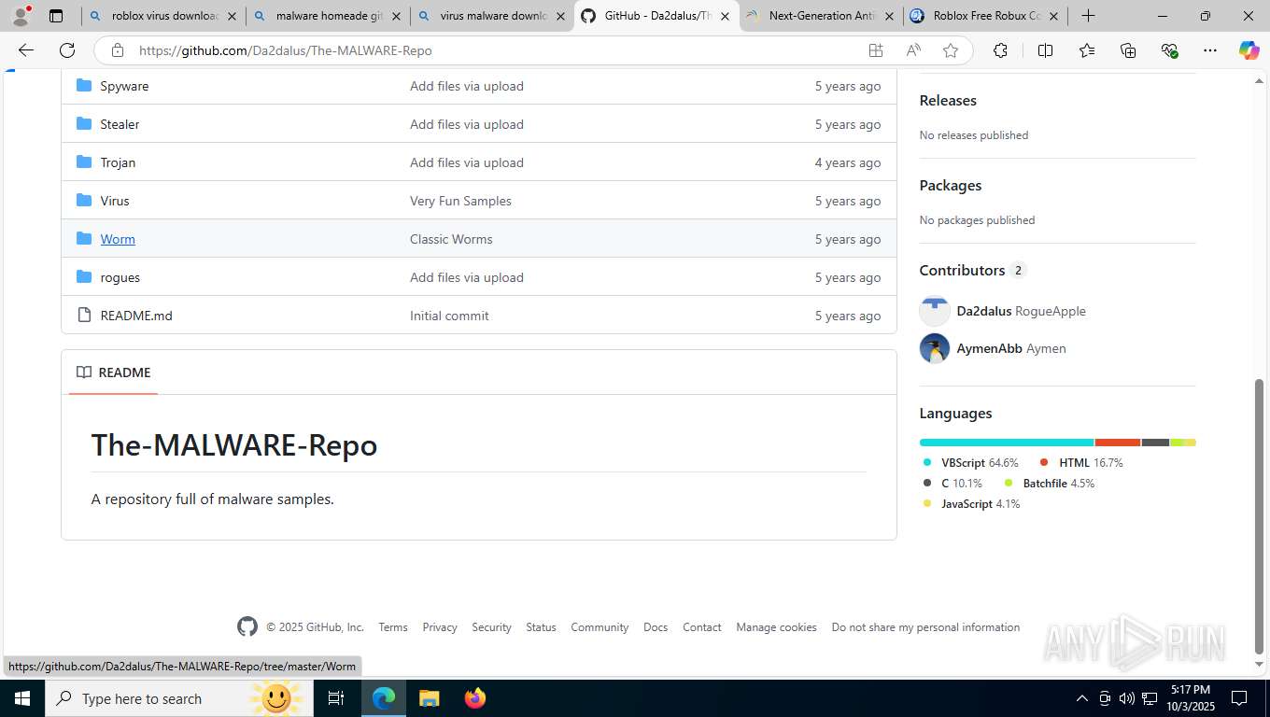Open the Copilot sidebar icon
This screenshot has height=717, width=1270.
(x=1249, y=50)
